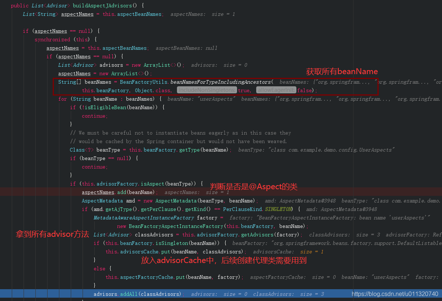Viewport: 442px width, 301px height.
Task: Click the 'aspectFactoryCache: size = 0' debug hint
Action: [x=293, y=277]
